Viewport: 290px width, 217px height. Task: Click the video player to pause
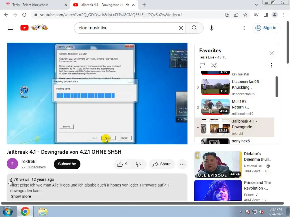97,93
